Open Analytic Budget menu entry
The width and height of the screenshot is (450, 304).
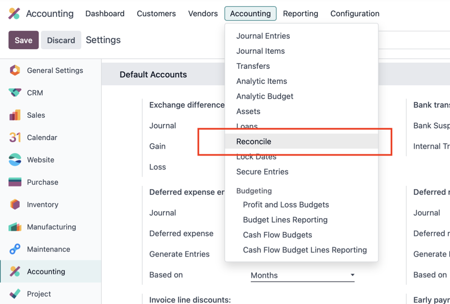tap(302, 96)
